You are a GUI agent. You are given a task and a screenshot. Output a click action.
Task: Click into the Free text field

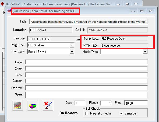point(86,88)
